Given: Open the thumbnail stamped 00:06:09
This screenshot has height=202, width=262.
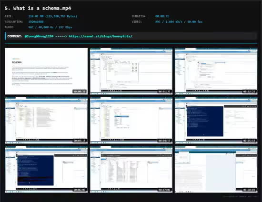Looking at the screenshot, I should pos(46,170).
